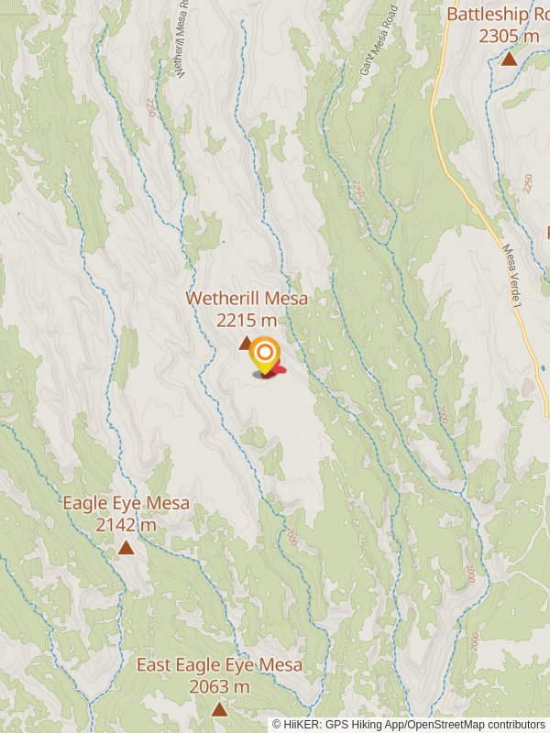Click the East Eagle Eye Mesa name label
550x733 pixels.
(219, 665)
